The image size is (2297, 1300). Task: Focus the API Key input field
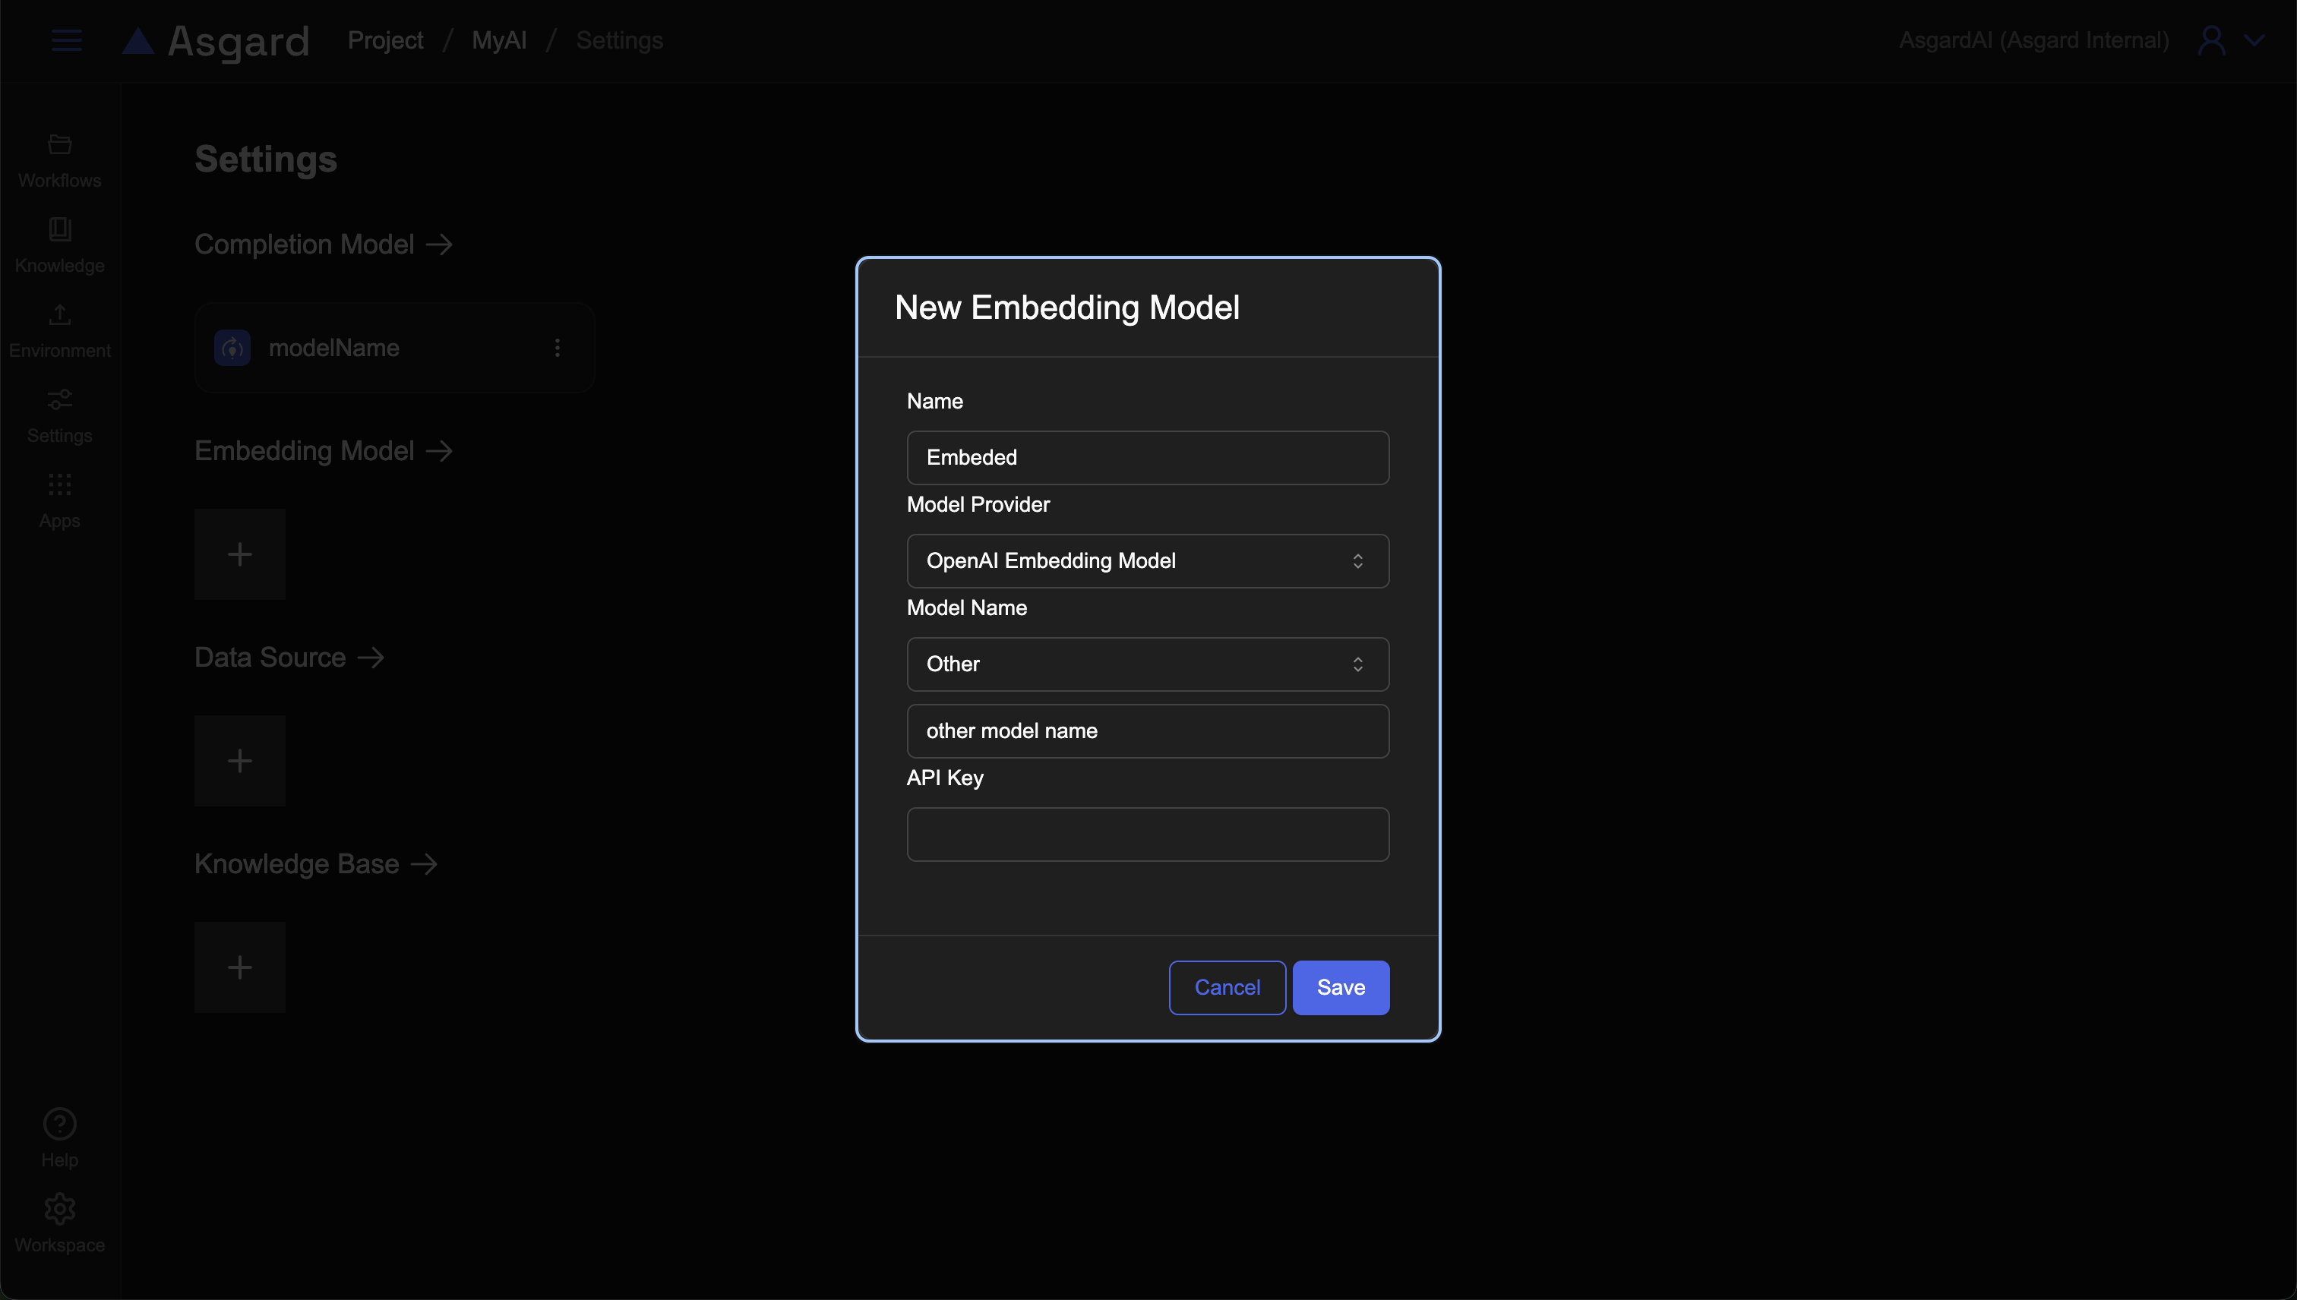[x=1147, y=834]
